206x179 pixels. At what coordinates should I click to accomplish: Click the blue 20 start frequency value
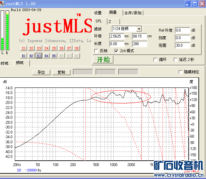pos(19,170)
